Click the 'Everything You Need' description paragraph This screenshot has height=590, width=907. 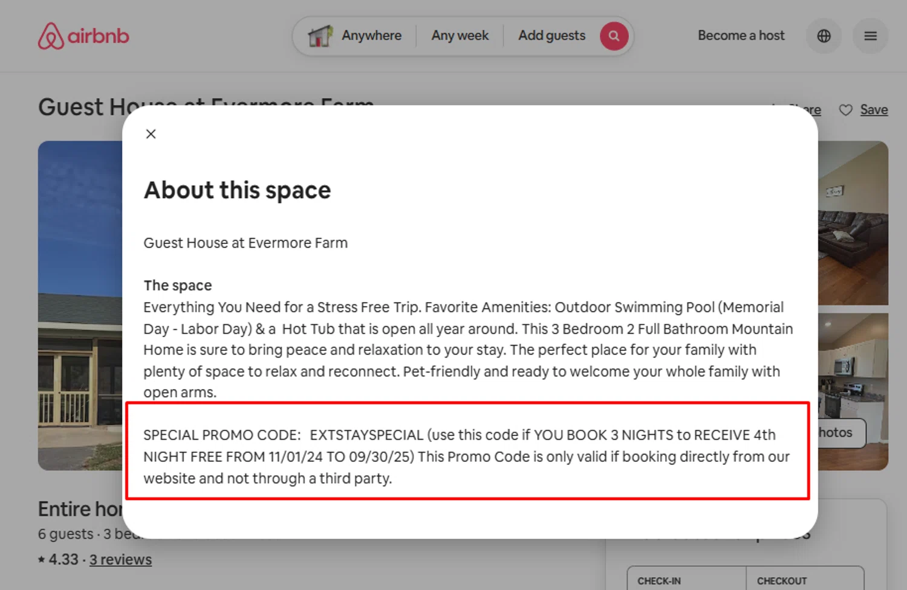point(468,350)
